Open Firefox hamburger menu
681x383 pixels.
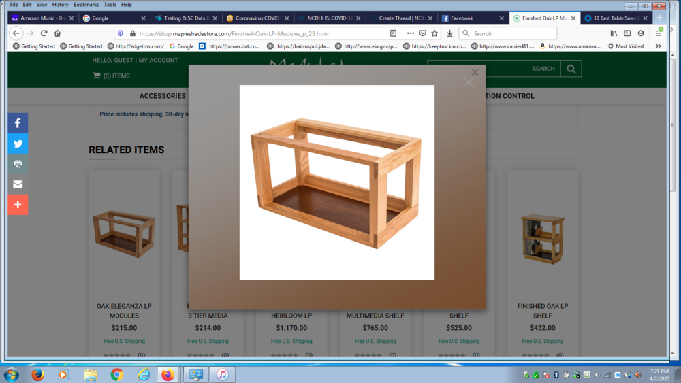[659, 33]
